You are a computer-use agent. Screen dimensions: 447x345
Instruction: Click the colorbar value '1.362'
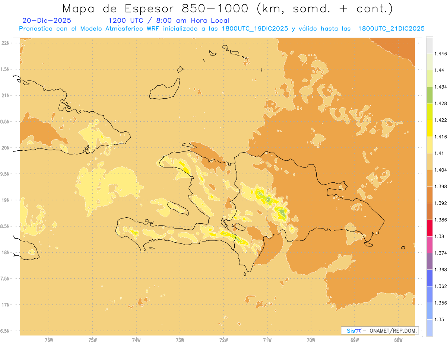click(441, 286)
